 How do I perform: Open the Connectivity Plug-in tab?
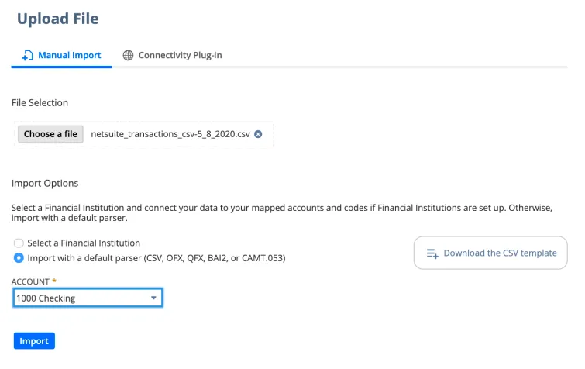172,56
